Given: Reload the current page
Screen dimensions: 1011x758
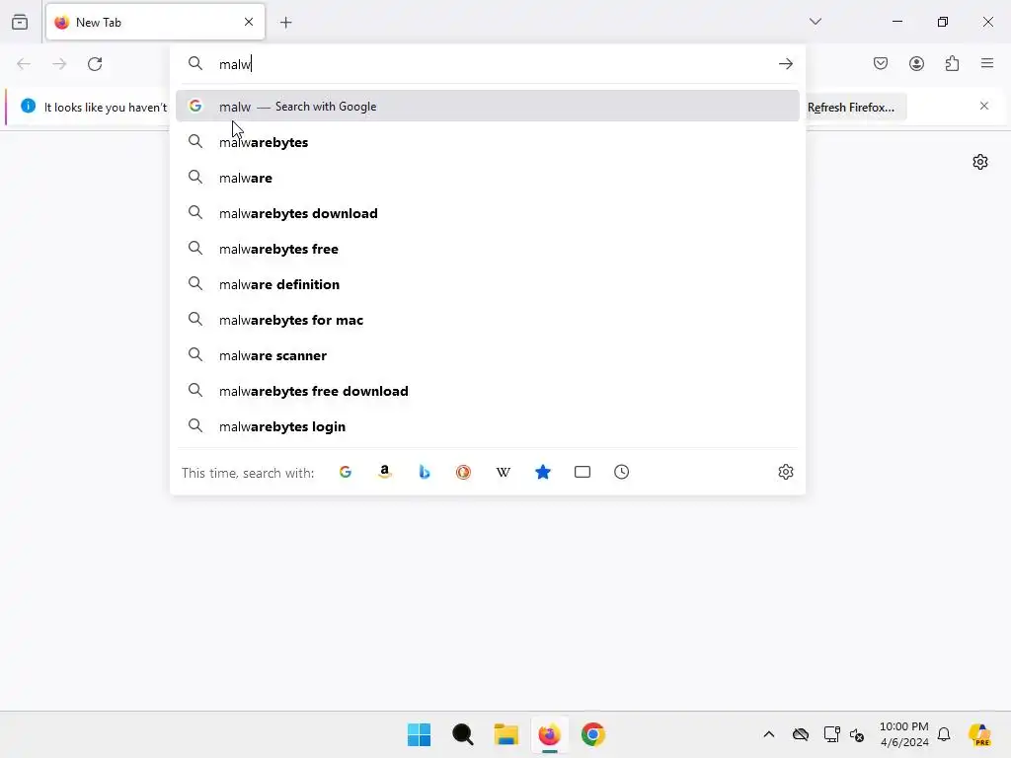Looking at the screenshot, I should click(x=95, y=64).
